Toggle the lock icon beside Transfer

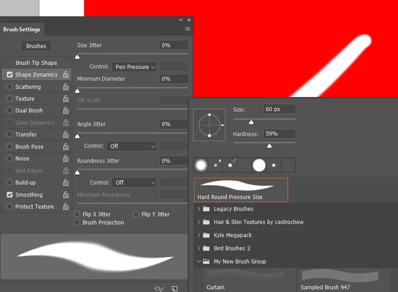tap(66, 135)
